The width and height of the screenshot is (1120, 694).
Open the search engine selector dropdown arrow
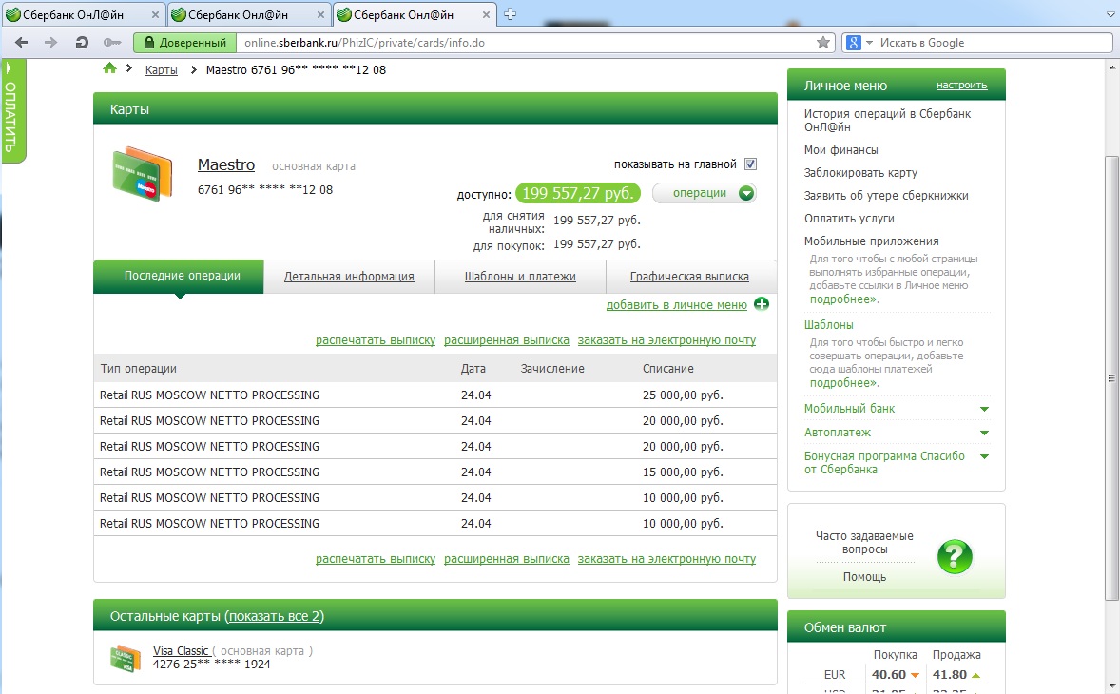pyautogui.click(x=869, y=43)
